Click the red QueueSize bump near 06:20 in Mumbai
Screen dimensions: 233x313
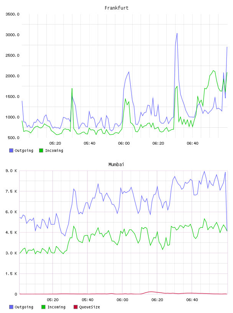tap(151, 292)
